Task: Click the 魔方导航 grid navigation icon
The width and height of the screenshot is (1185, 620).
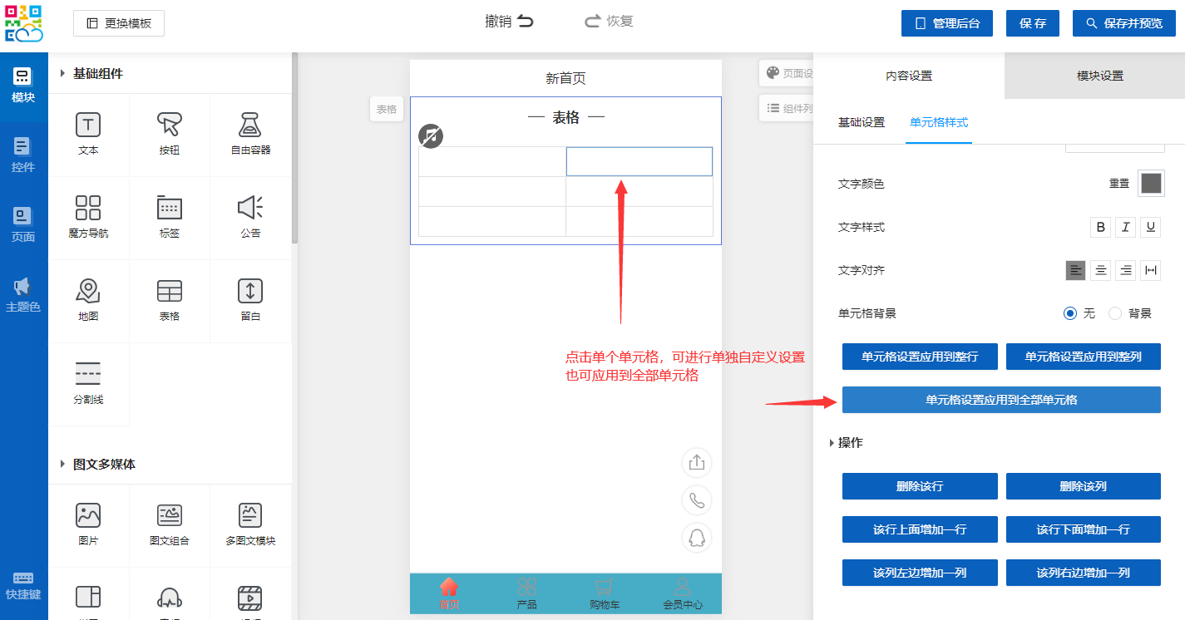Action: tap(88, 208)
